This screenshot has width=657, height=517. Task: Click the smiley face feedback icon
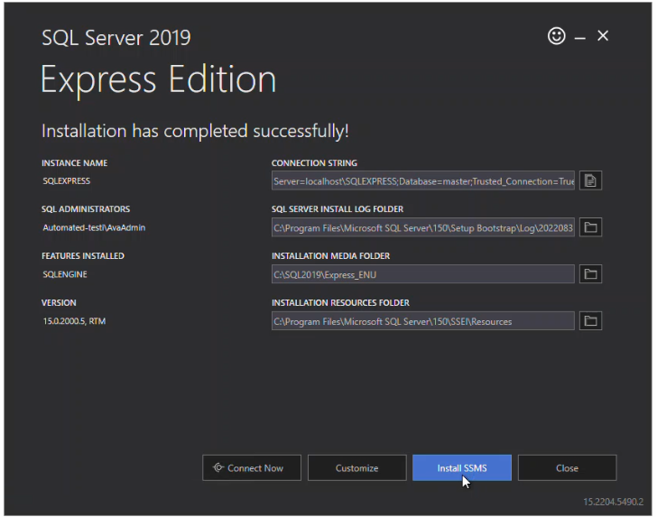556,36
